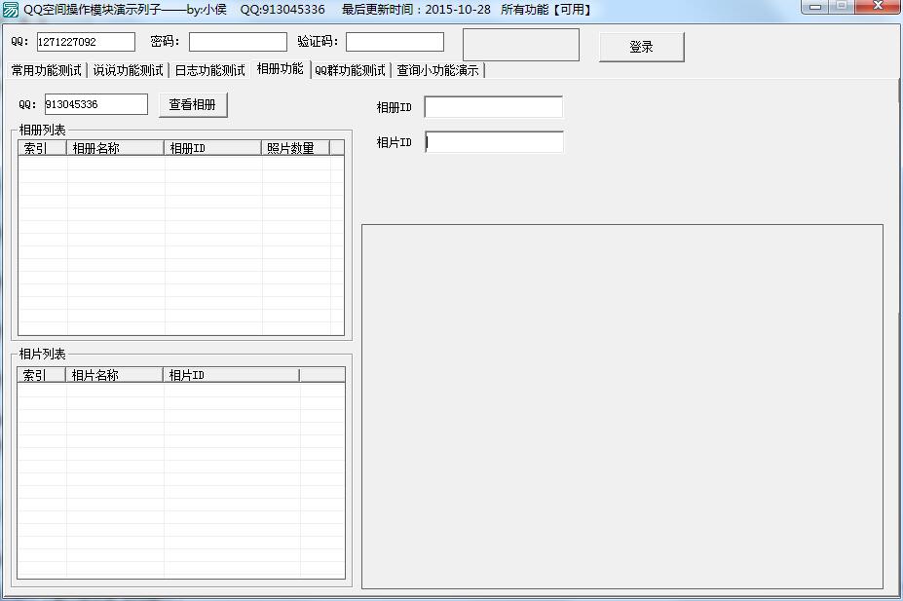Click the captcha image box

click(x=521, y=45)
